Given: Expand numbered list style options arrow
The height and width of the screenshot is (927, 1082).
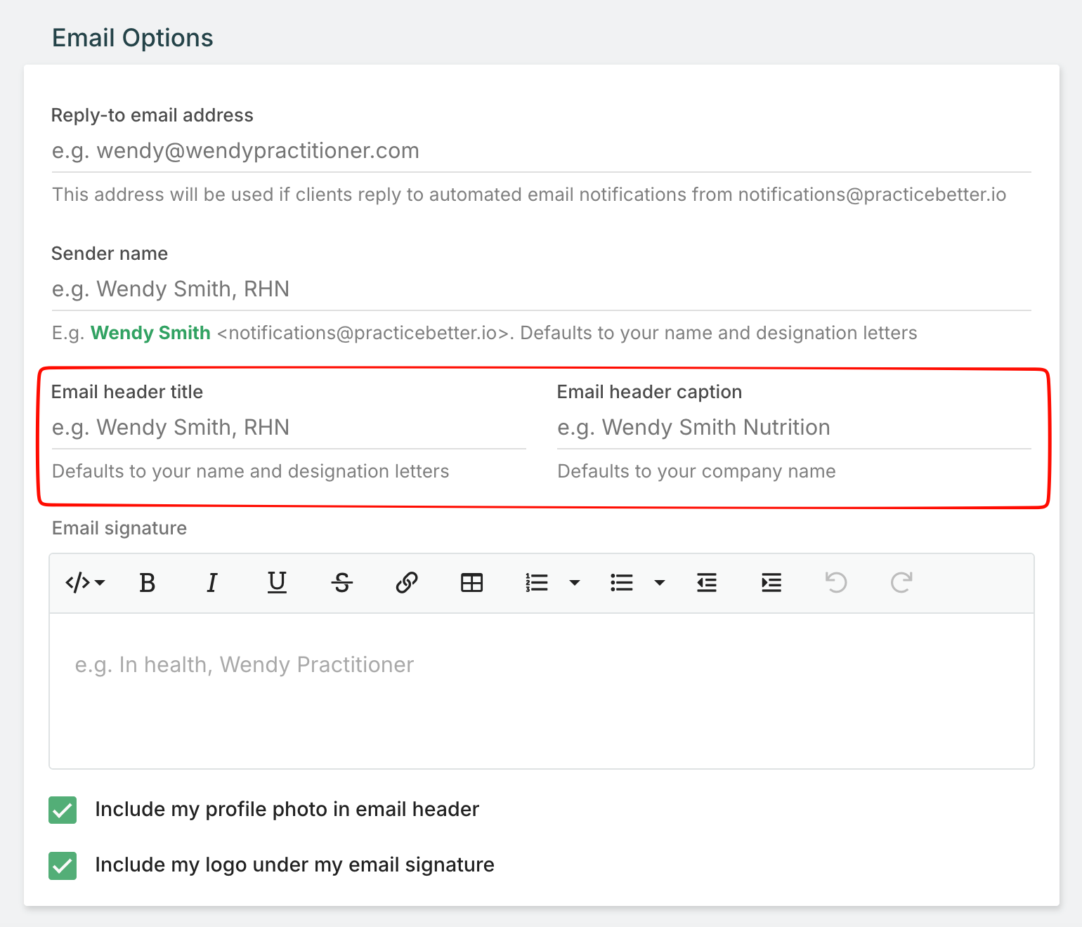Looking at the screenshot, I should [575, 583].
